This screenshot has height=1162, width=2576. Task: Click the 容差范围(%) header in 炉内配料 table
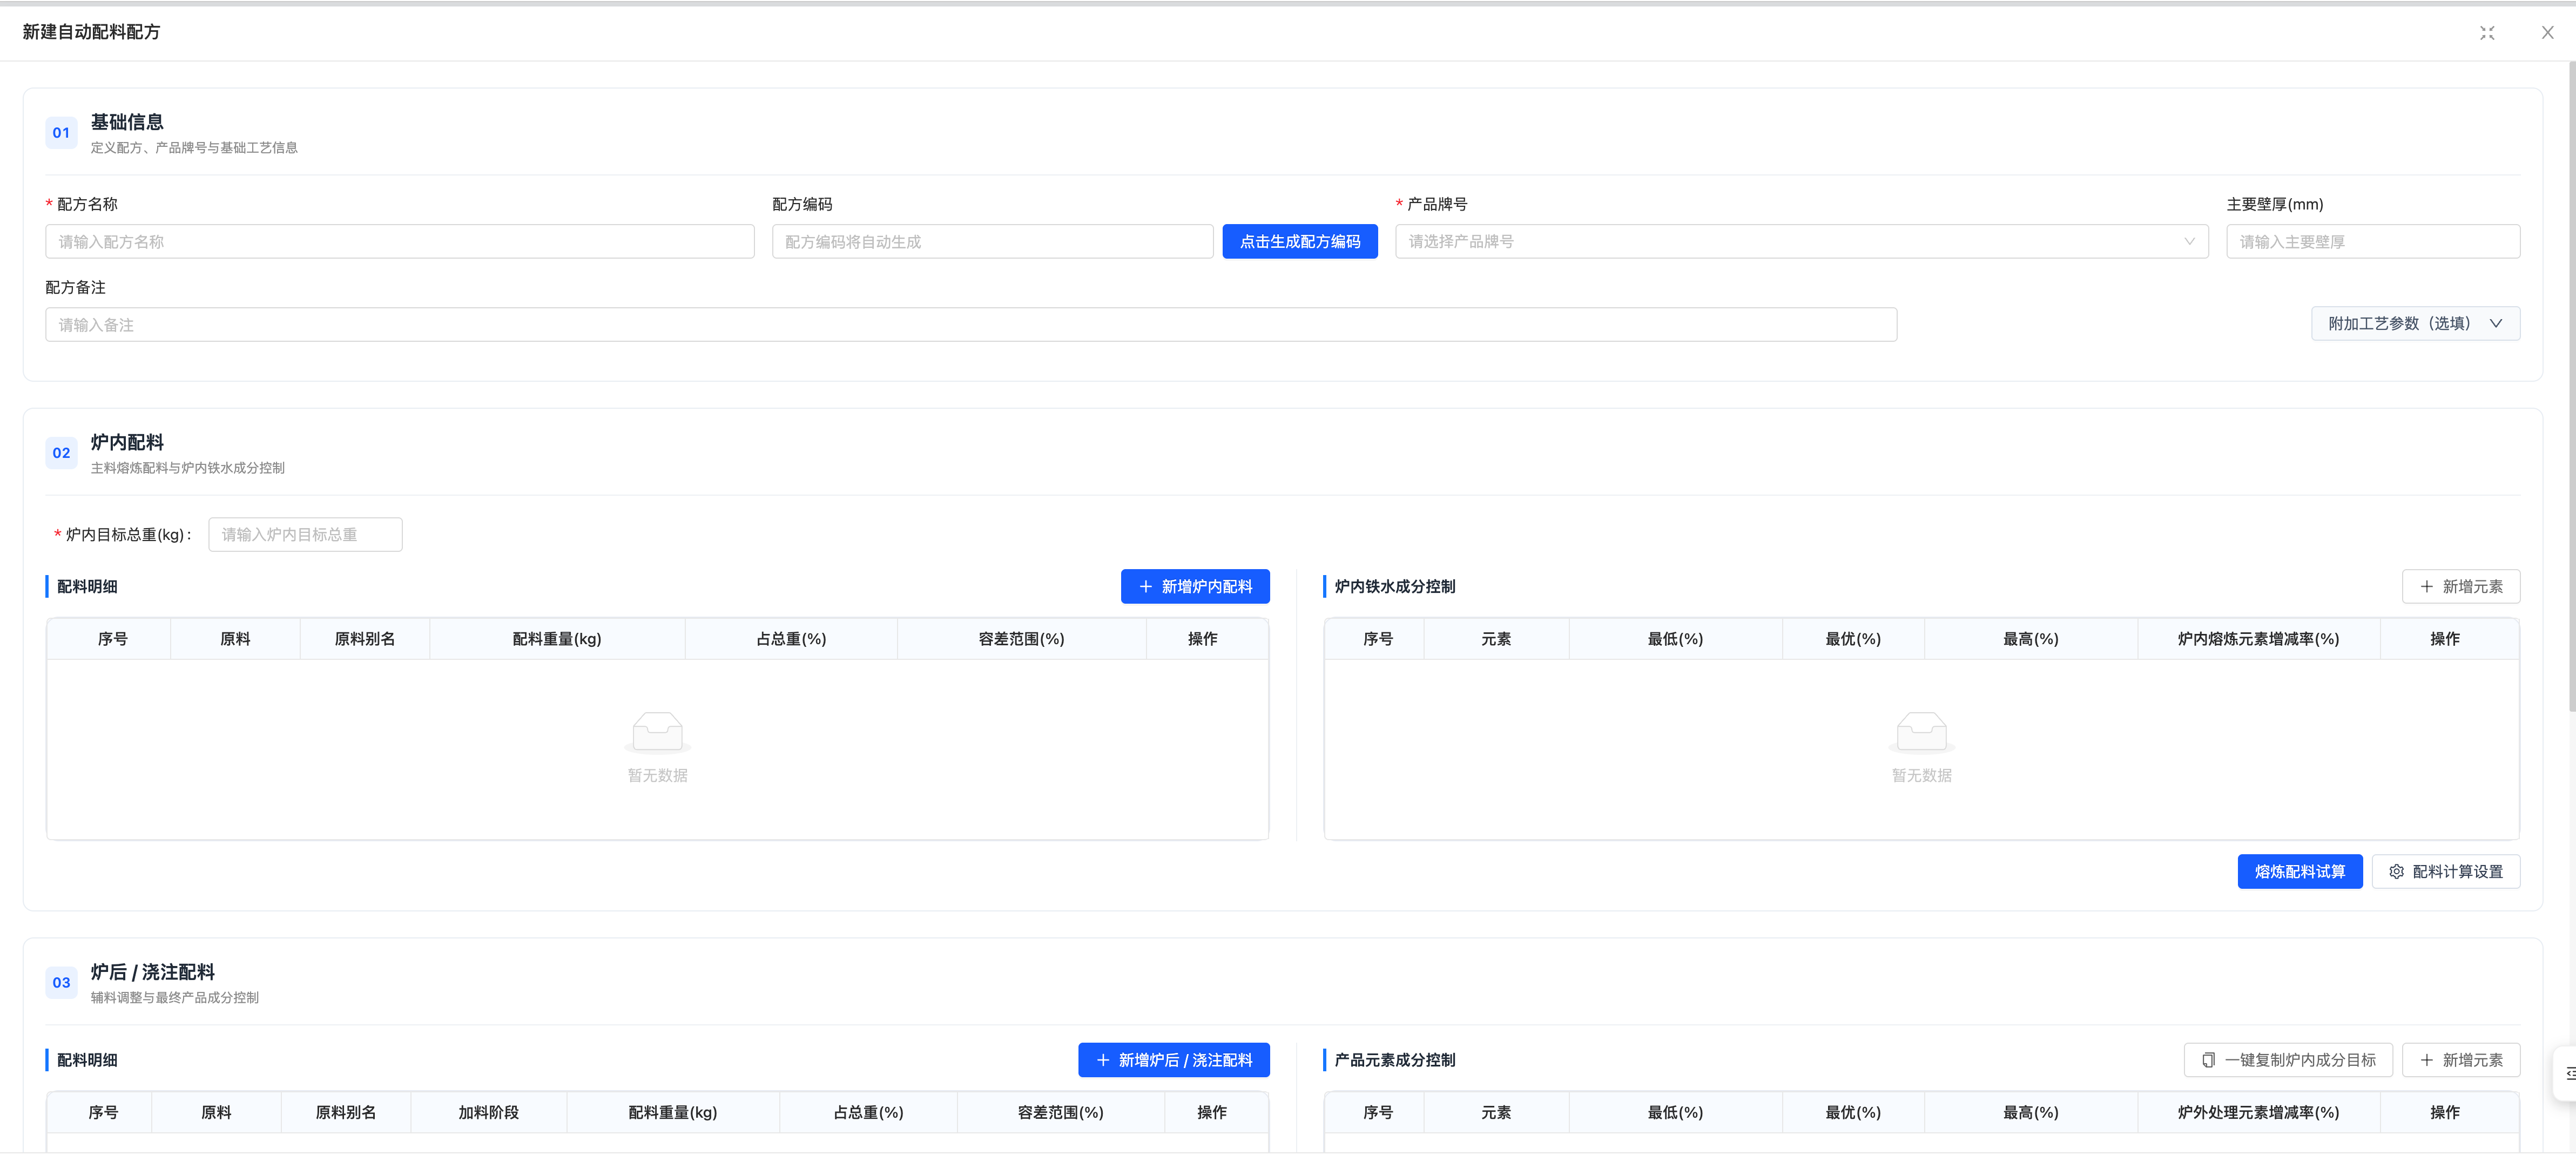coord(1021,638)
